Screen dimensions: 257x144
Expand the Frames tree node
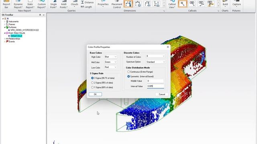point(4,24)
